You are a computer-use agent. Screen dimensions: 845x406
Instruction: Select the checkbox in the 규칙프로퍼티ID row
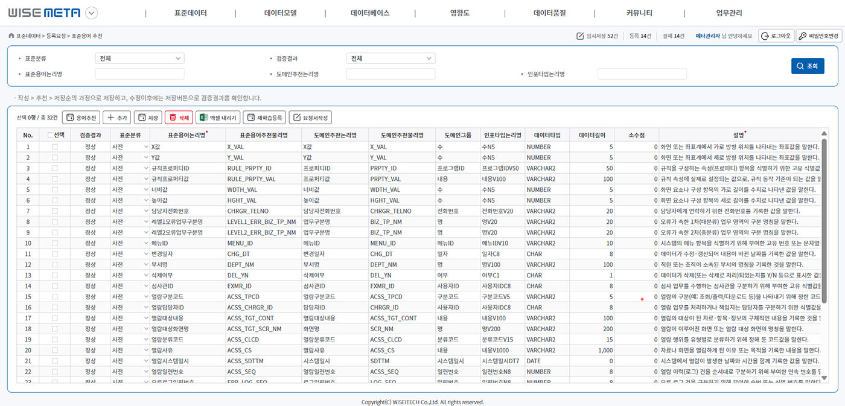(x=55, y=168)
